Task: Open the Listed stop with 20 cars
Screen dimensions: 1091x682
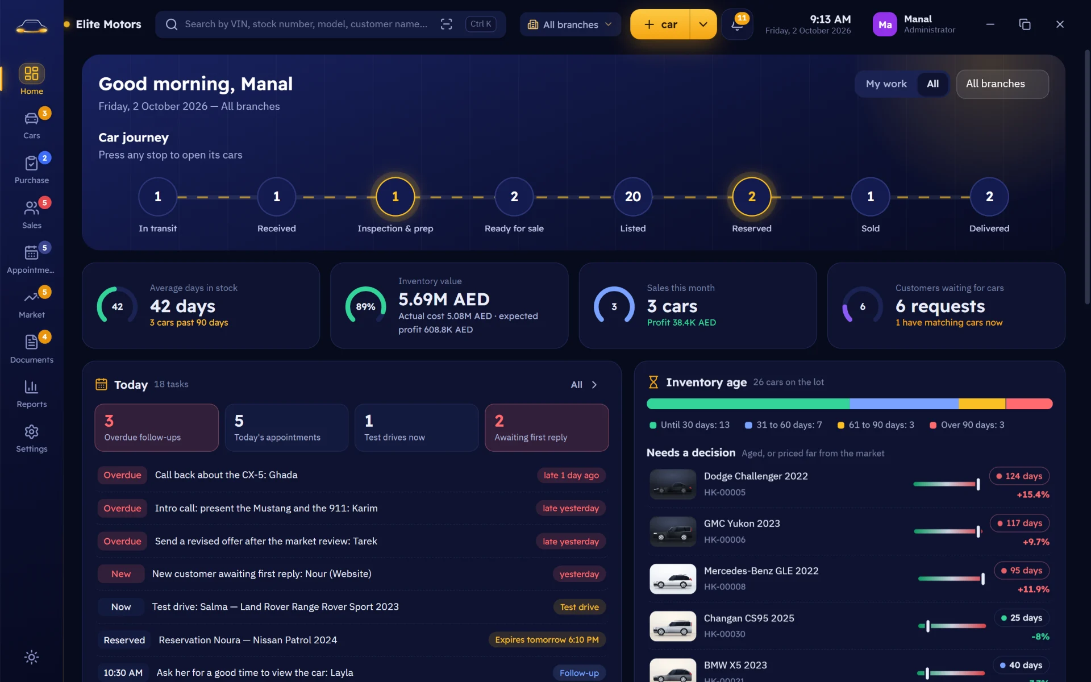Action: click(x=633, y=197)
